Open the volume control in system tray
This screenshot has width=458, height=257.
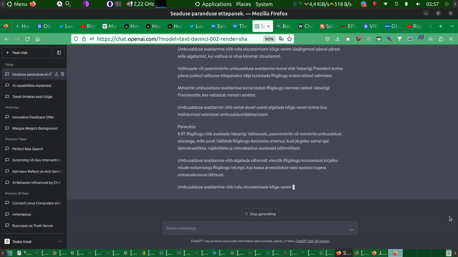coord(418,4)
